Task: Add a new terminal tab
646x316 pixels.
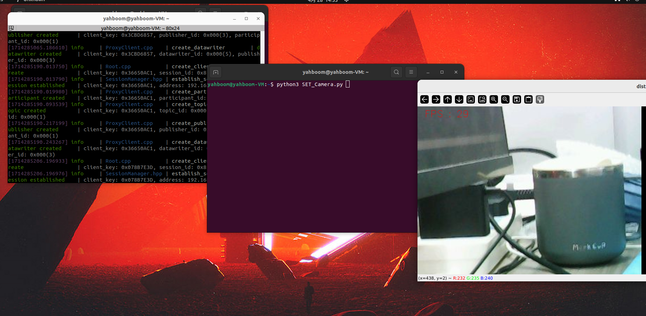Action: coord(216,72)
